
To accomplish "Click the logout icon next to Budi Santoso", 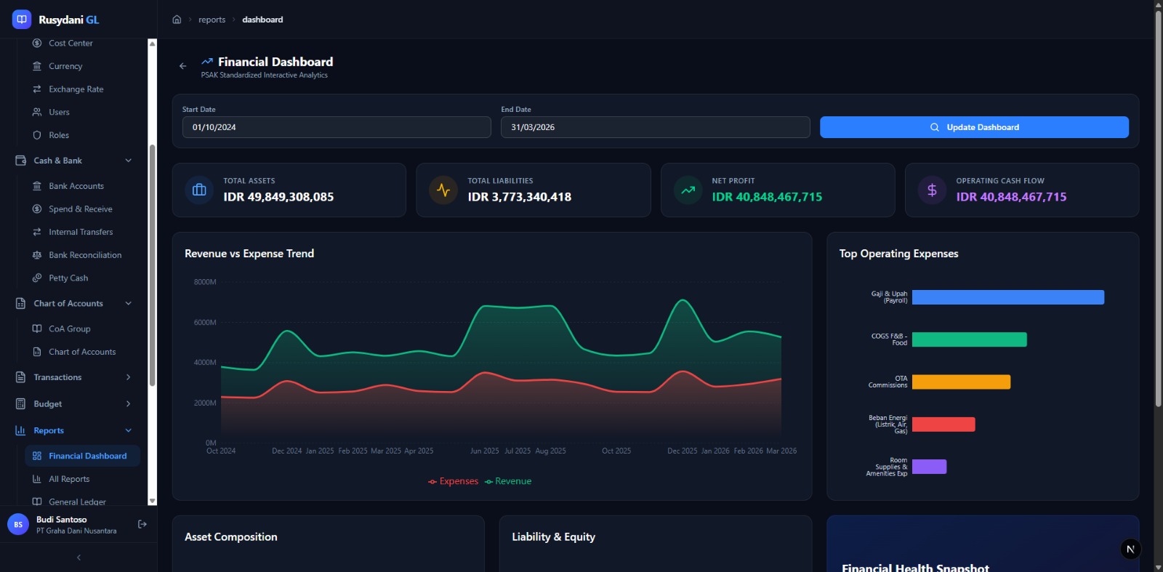I will click(142, 524).
